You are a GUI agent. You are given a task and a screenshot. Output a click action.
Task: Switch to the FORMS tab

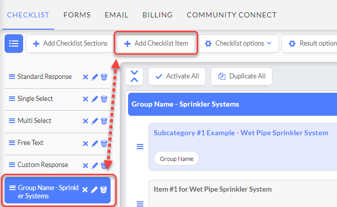coord(77,15)
